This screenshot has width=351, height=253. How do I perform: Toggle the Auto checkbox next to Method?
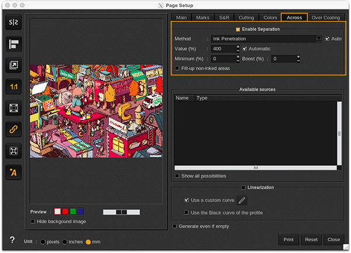coord(327,39)
